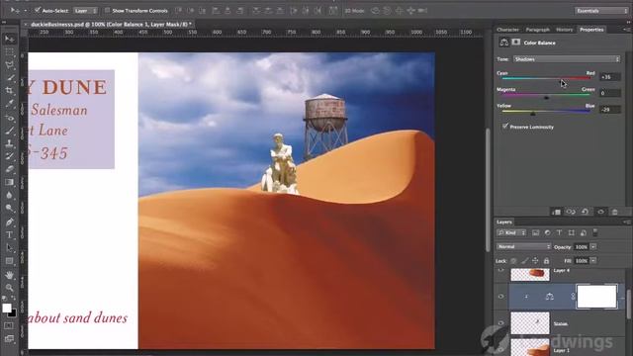Filter layers by pixel layers icon
Screen dimensions: 633x356
[536, 233]
